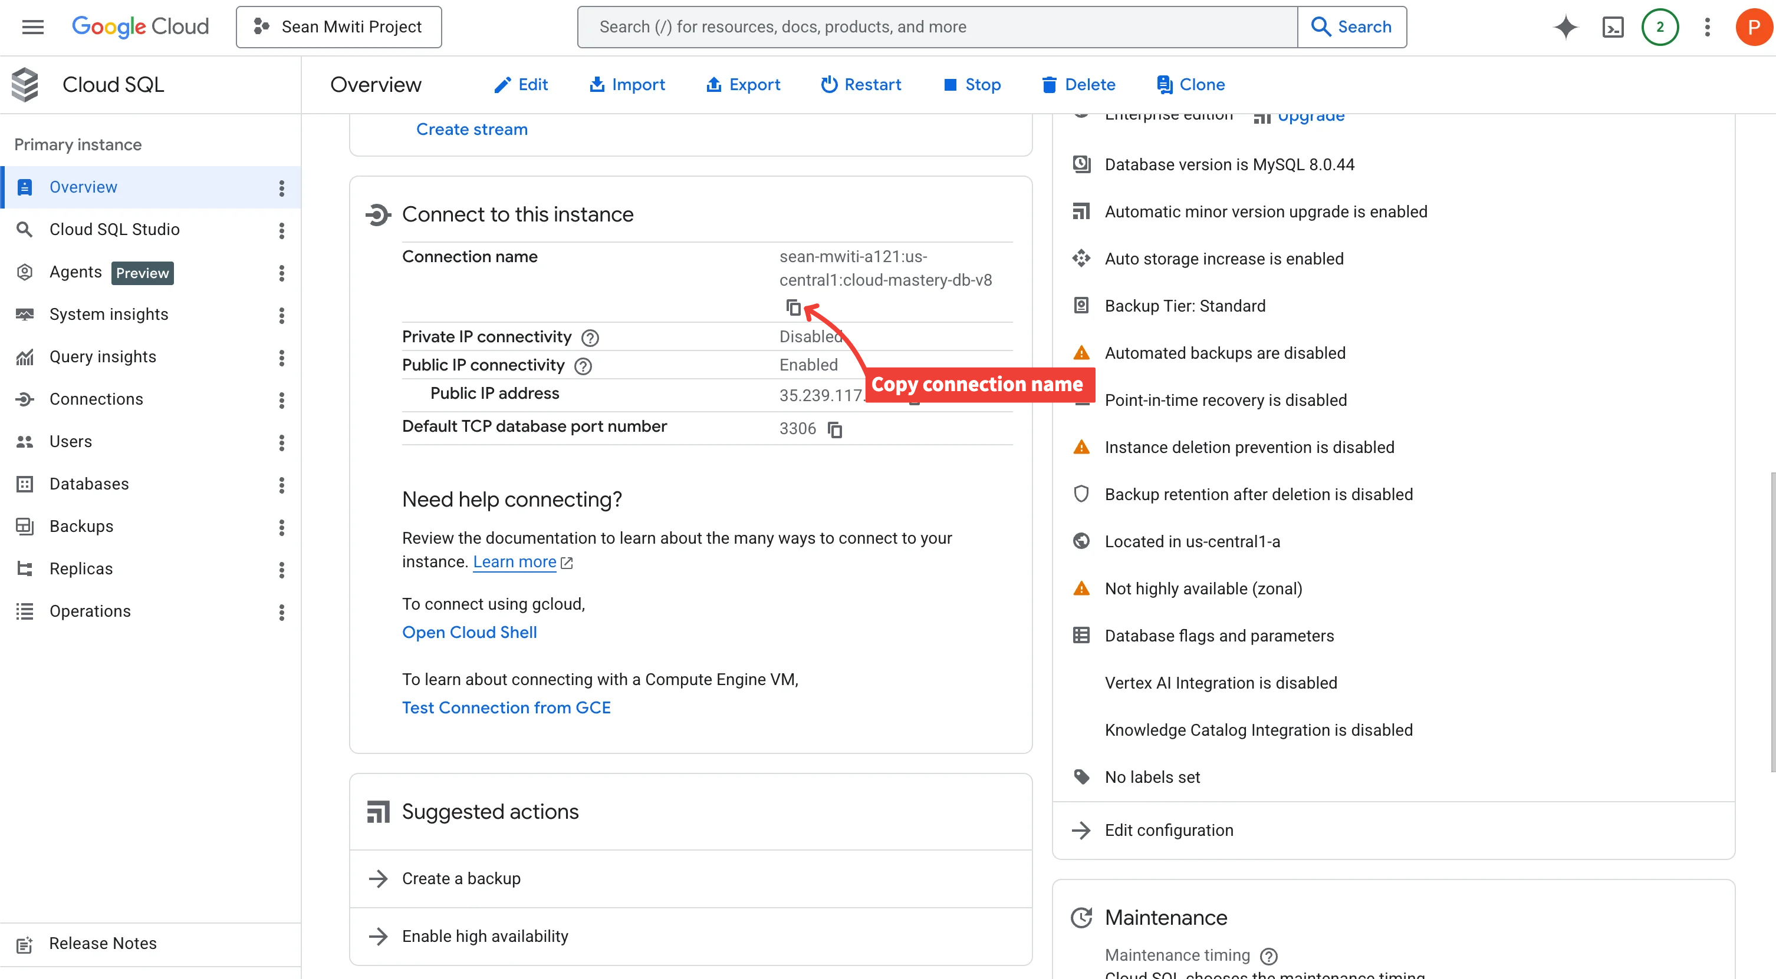Open more options for Agents item

[x=281, y=273]
